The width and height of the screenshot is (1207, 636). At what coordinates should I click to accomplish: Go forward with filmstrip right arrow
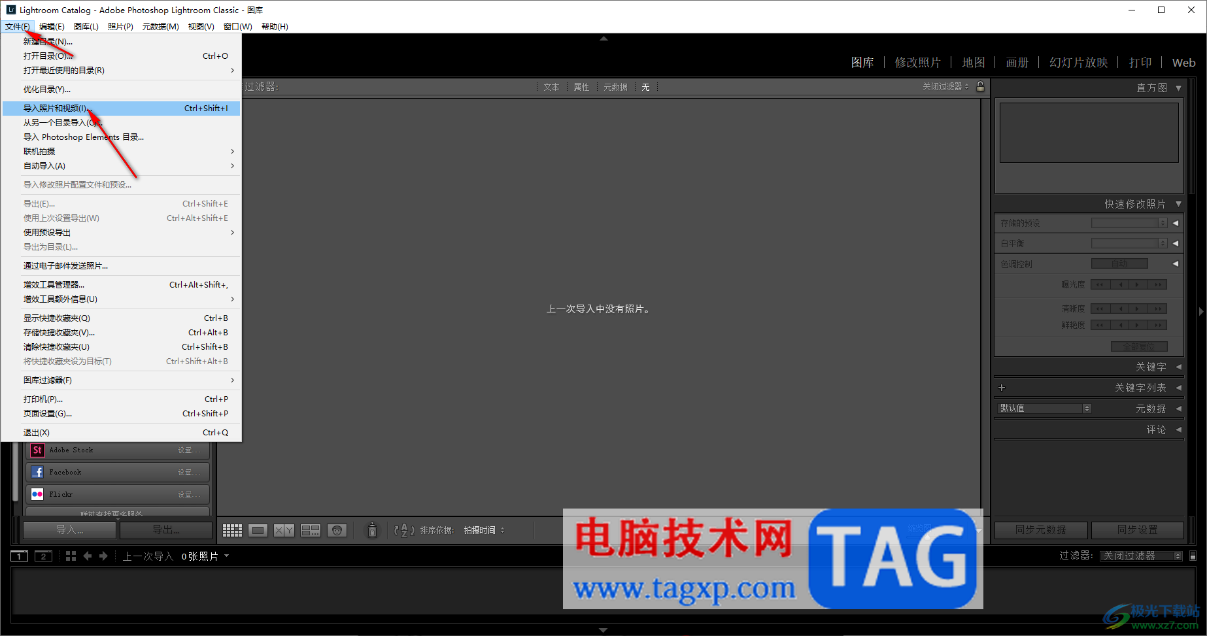(x=103, y=556)
